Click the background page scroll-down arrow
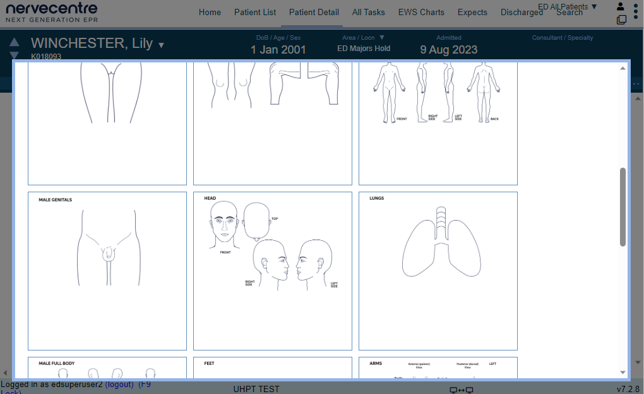The image size is (644, 394). 638,362
